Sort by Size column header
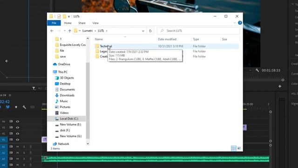 224,39
